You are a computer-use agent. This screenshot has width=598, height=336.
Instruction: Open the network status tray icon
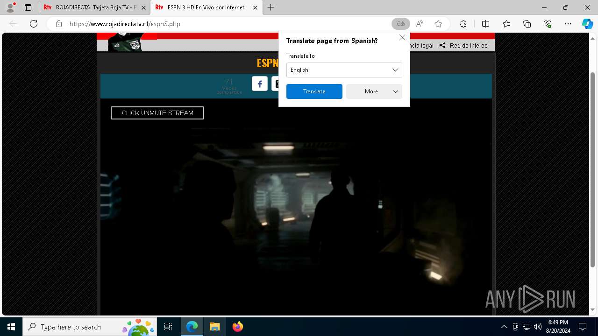[527, 327]
